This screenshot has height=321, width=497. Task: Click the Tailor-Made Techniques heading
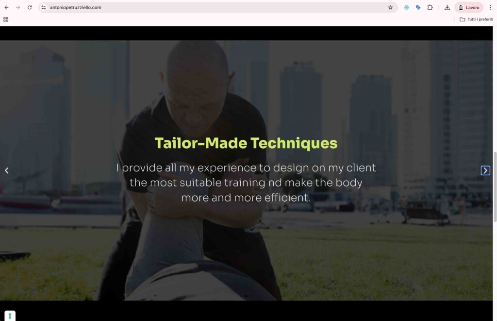pyautogui.click(x=246, y=143)
